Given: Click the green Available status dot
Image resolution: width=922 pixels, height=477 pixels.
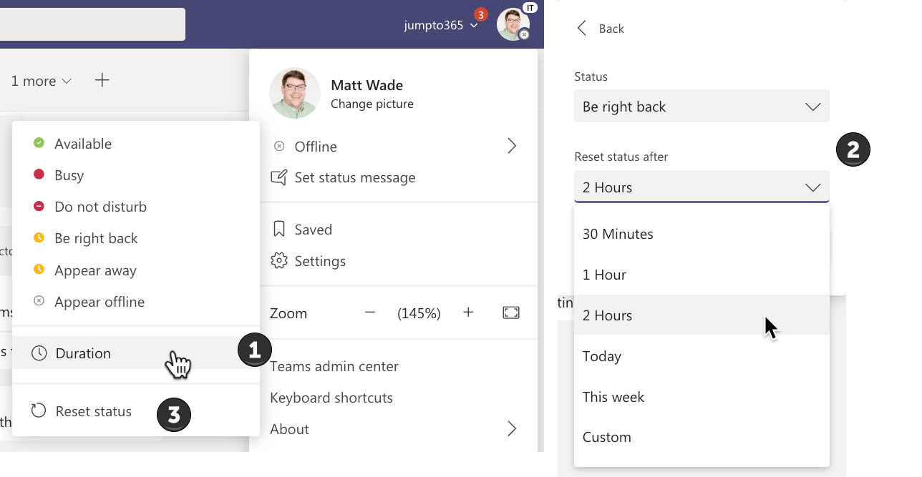Looking at the screenshot, I should (39, 143).
